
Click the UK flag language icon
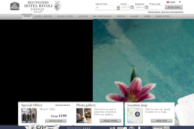(x=168, y=2)
